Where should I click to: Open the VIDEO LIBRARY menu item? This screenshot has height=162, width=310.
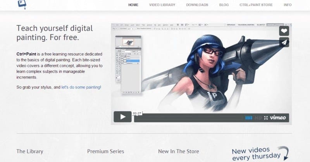coord(162,5)
